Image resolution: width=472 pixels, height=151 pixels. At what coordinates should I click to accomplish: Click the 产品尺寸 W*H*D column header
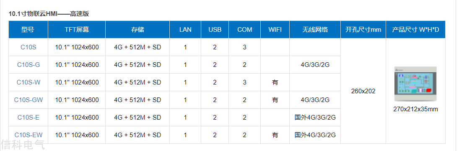pos(416,30)
